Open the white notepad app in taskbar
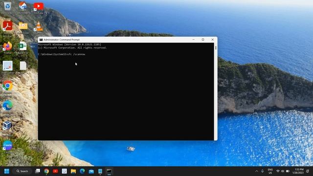The height and width of the screenshot is (176, 313). point(64,171)
